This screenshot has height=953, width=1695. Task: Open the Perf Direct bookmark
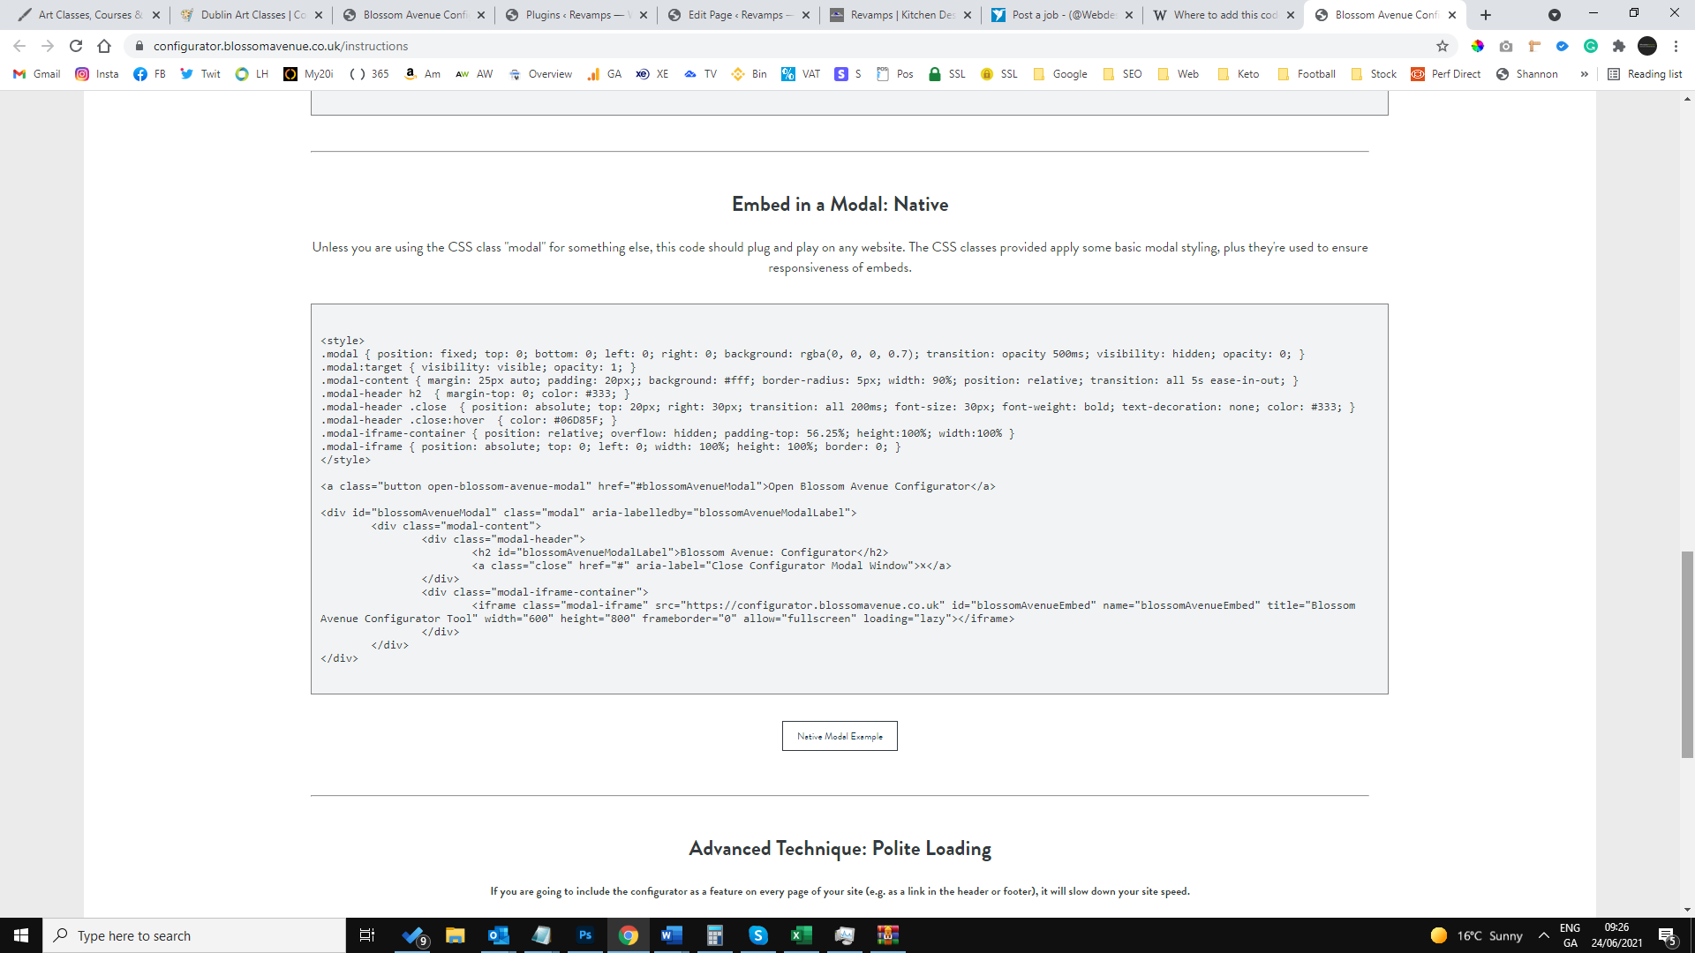tap(1446, 74)
